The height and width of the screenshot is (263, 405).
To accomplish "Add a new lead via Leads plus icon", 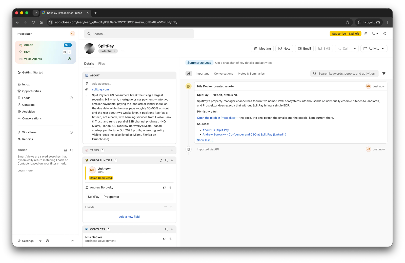I will 71,98.
